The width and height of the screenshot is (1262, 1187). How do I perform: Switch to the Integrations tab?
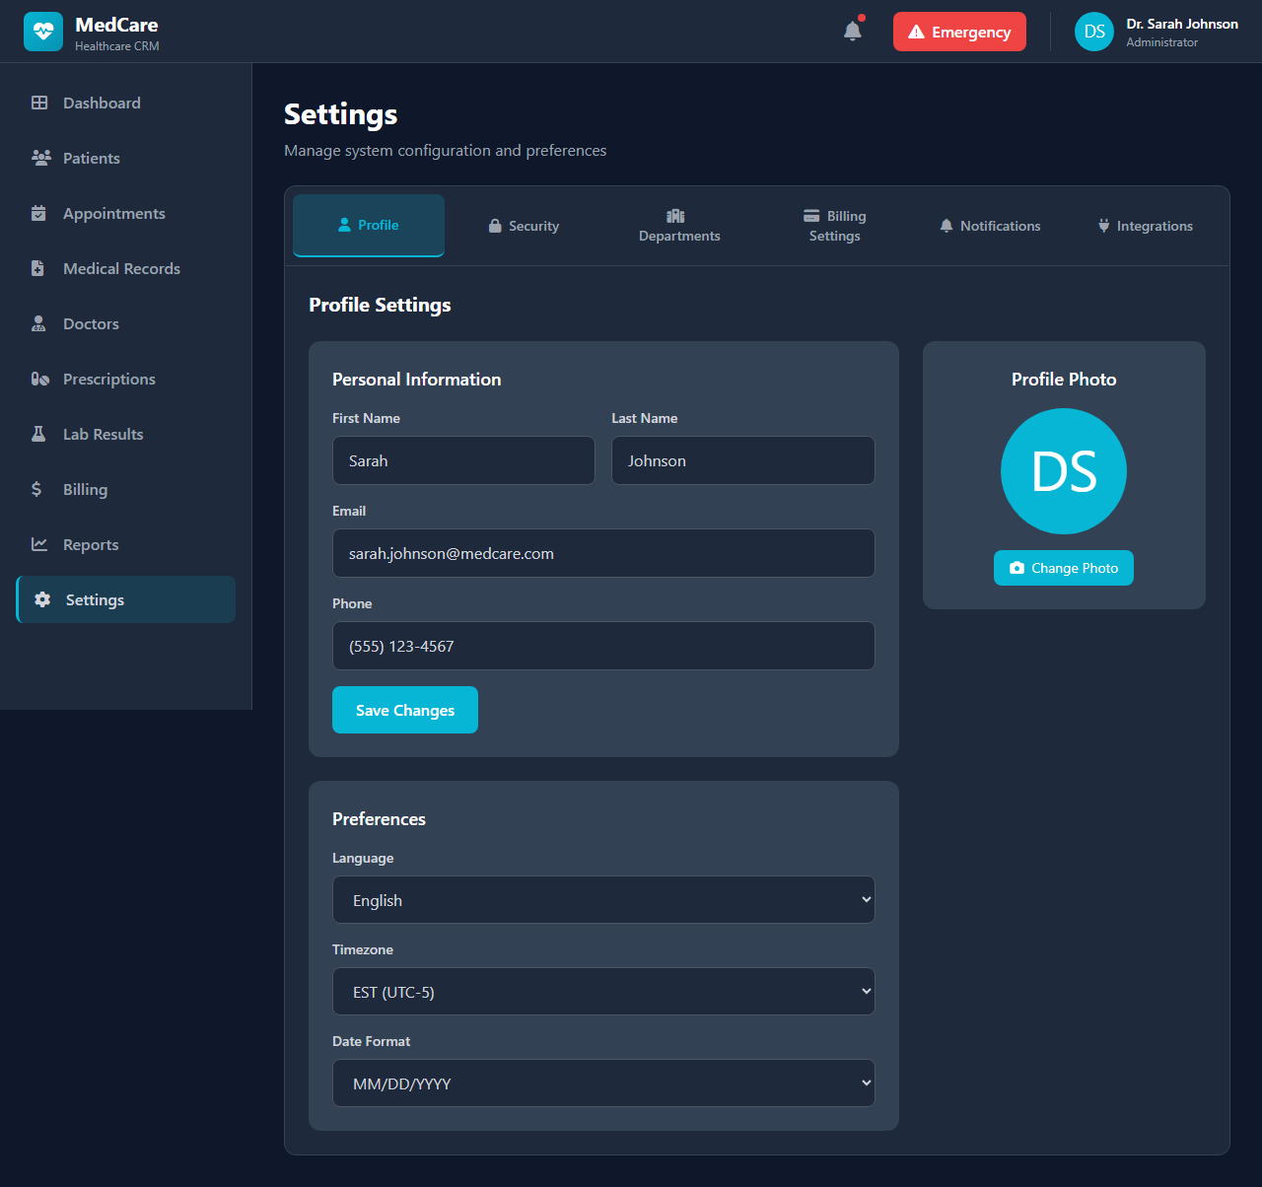point(1145,226)
